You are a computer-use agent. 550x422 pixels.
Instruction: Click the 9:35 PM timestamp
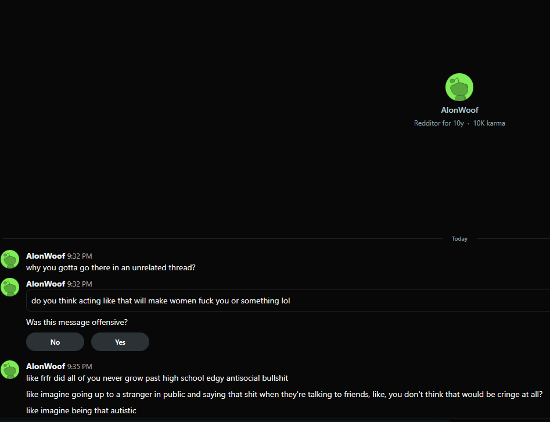tap(80, 367)
